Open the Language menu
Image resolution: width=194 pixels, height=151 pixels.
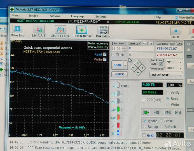point(78,16)
